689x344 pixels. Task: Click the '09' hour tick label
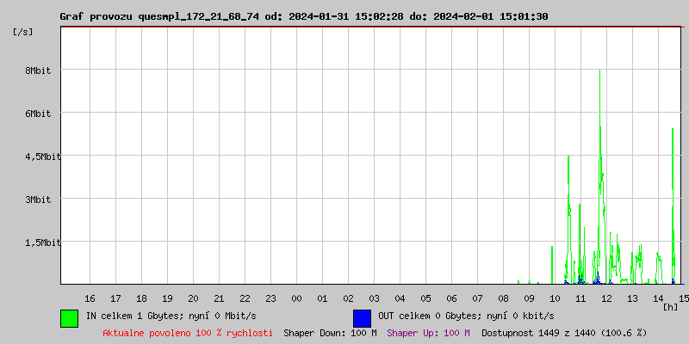[529, 298]
